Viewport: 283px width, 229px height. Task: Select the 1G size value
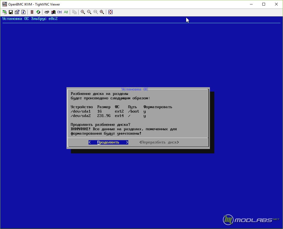100,111
